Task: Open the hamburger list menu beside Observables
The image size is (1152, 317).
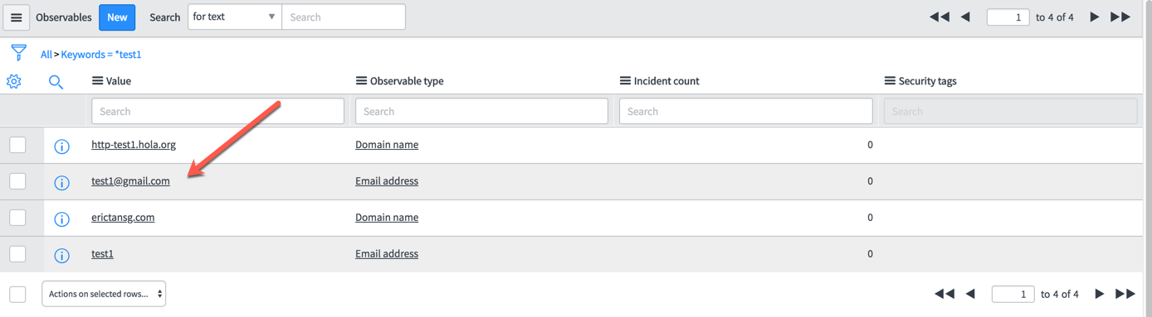Action: coord(16,17)
